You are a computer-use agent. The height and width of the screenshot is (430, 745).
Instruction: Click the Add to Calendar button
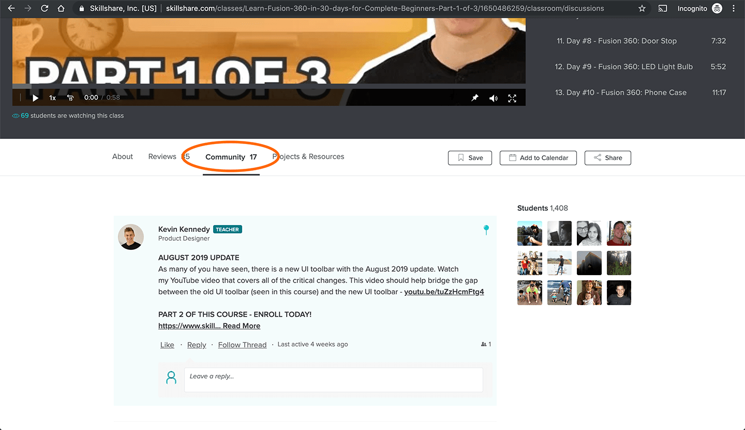click(x=538, y=158)
